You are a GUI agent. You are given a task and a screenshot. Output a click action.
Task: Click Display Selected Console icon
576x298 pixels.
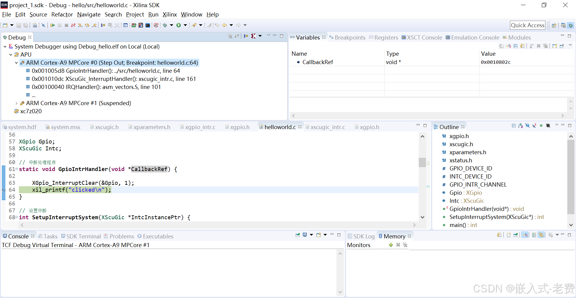pos(305,235)
